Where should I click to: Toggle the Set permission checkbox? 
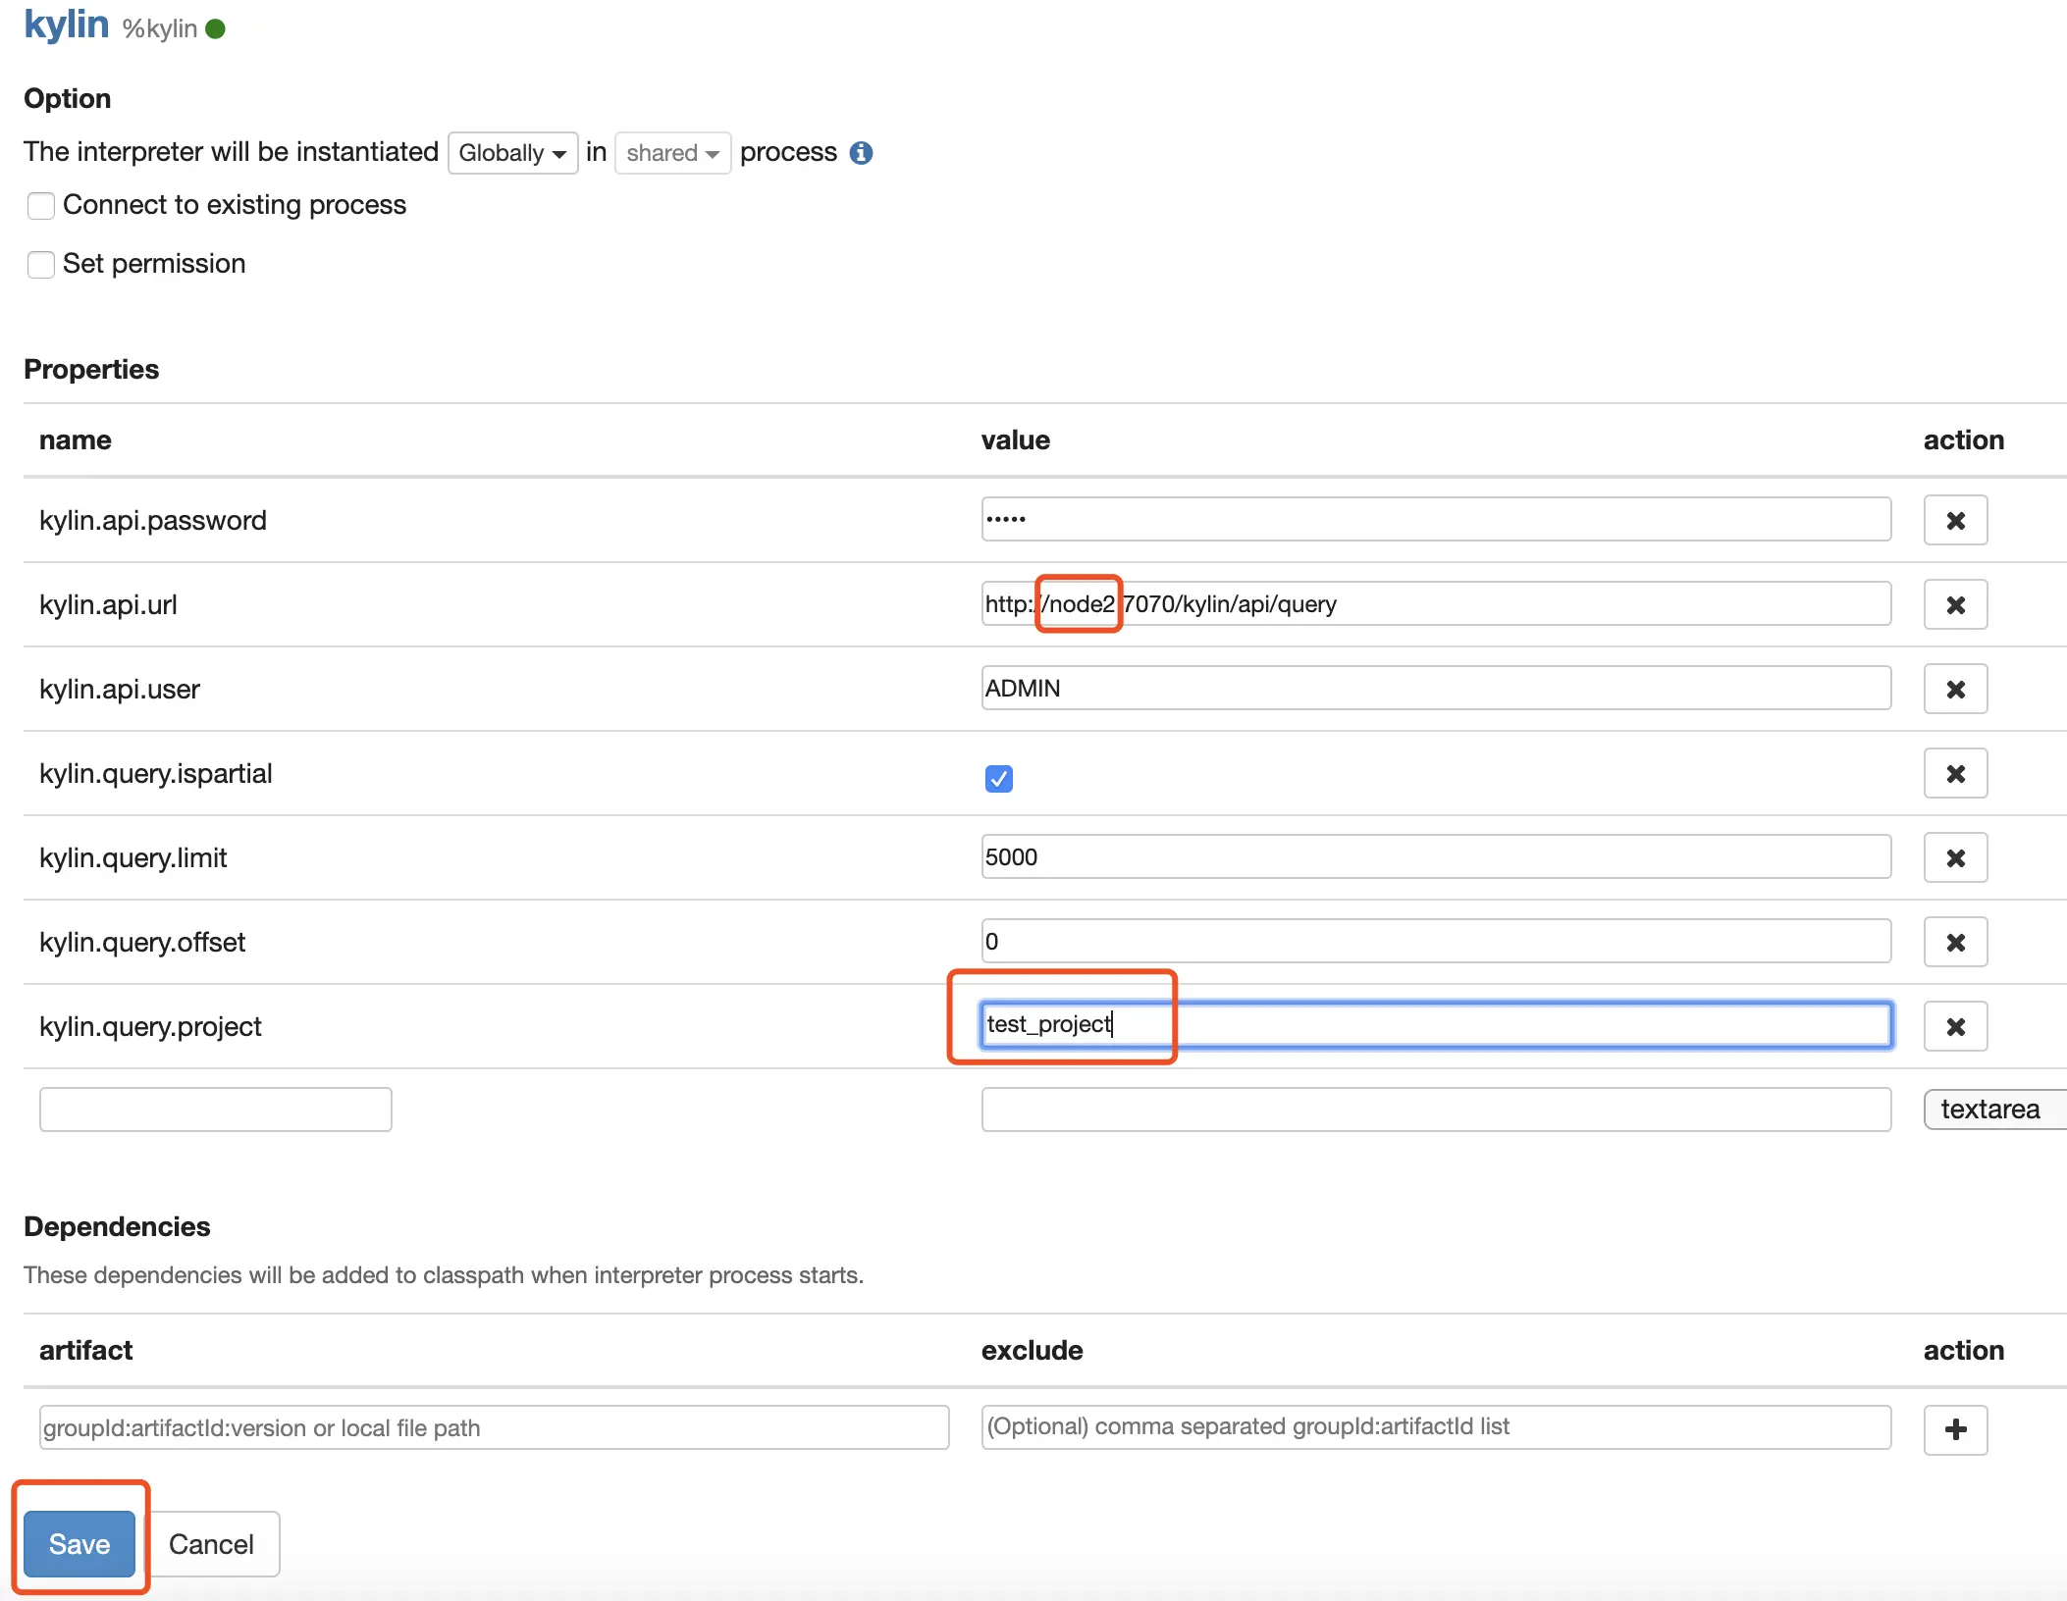(x=41, y=265)
